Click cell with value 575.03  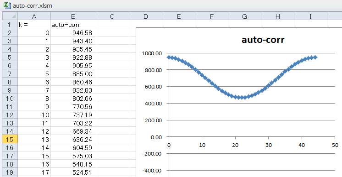(73, 156)
